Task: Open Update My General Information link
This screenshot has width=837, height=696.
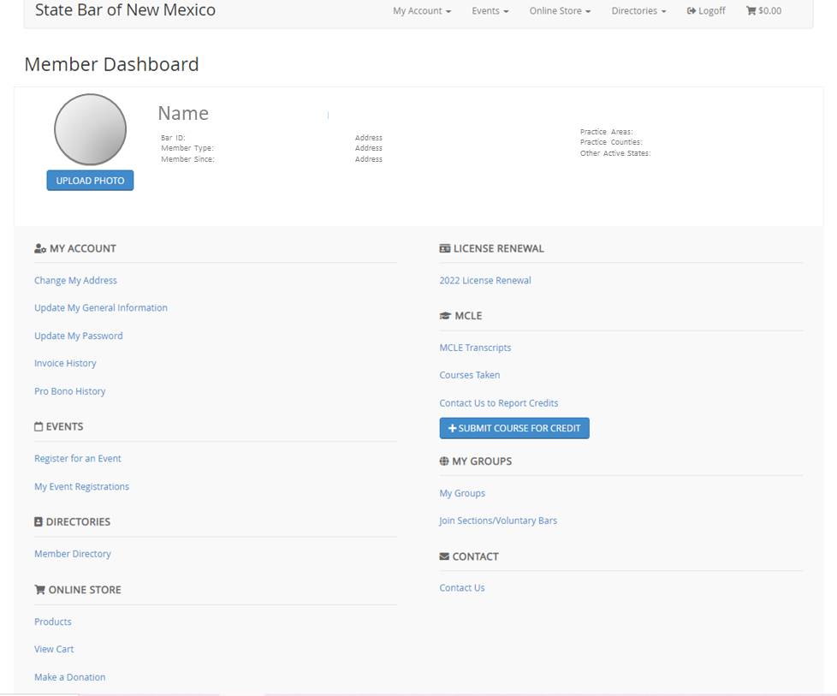Action: [x=101, y=307]
